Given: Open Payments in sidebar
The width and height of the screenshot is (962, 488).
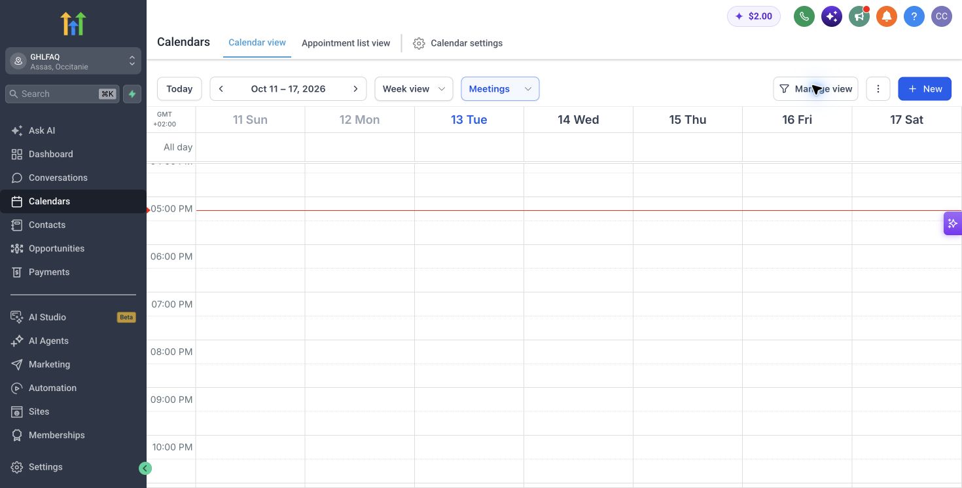Looking at the screenshot, I should 73,272.
